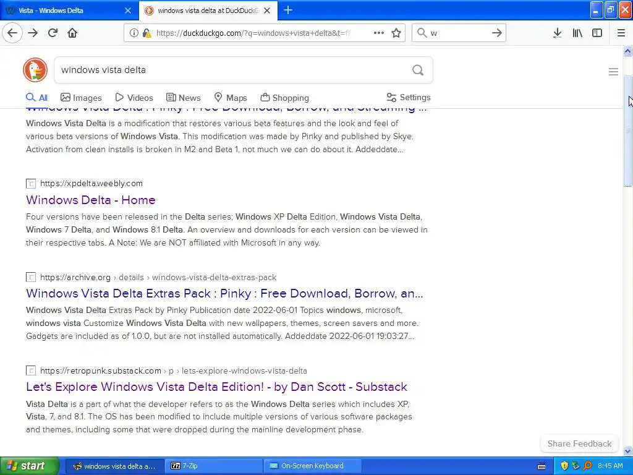Select the windows vista delta DuckDuckGo tab

tap(208, 11)
